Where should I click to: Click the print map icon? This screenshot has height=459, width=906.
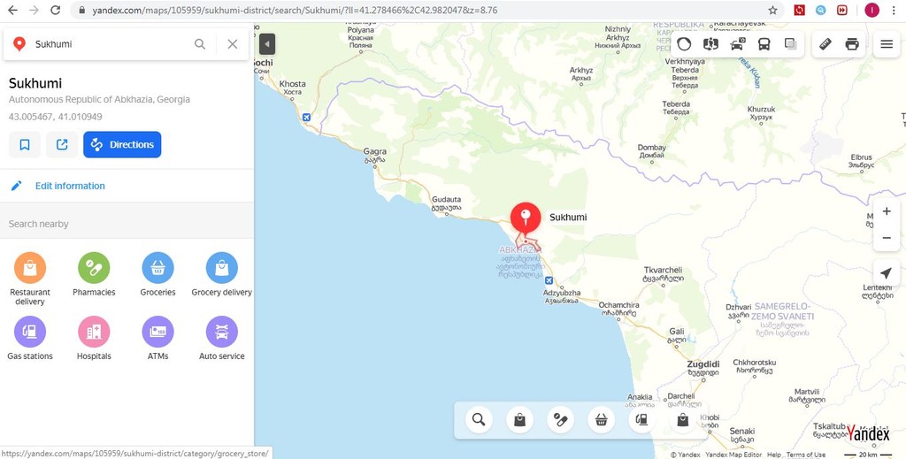852,44
